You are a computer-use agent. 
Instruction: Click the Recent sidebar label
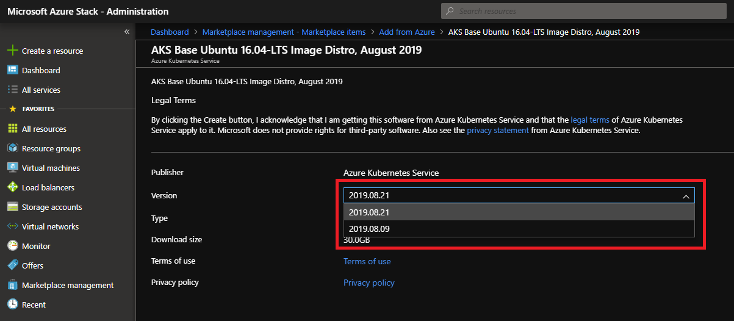tap(34, 305)
